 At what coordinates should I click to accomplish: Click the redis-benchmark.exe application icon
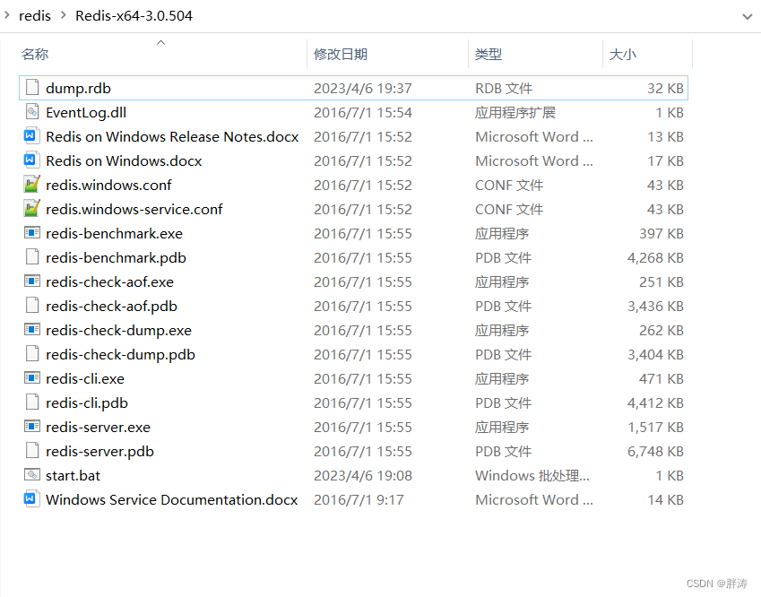click(x=32, y=233)
